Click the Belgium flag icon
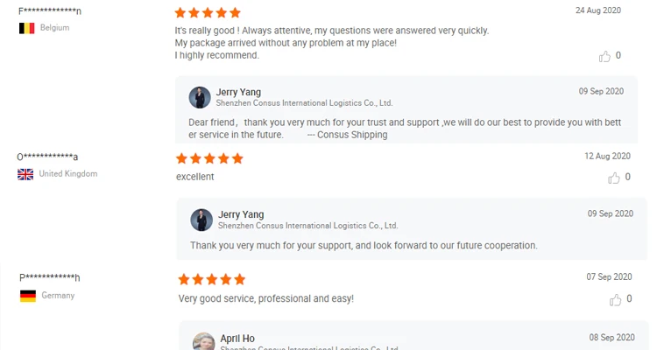The width and height of the screenshot is (657, 350). coord(27,28)
